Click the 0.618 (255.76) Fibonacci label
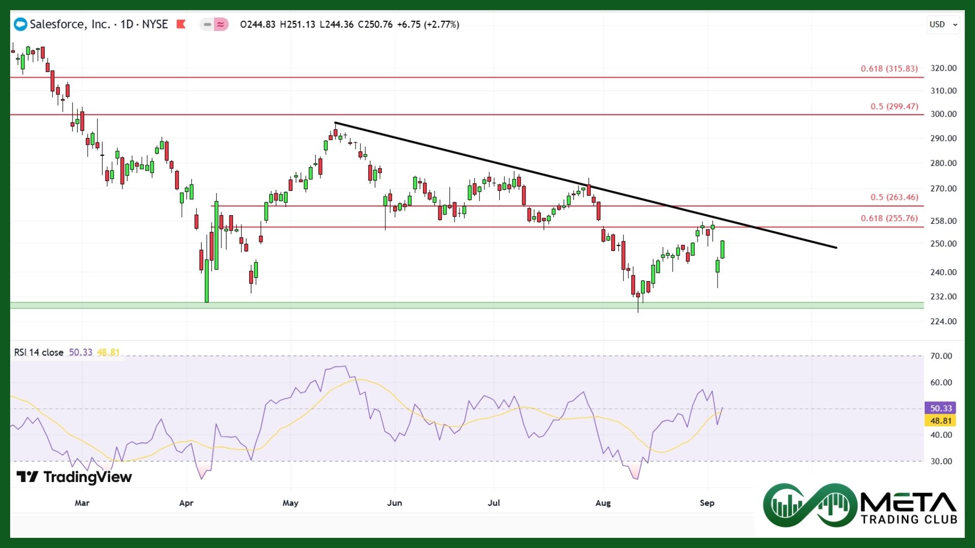This screenshot has height=548, width=975. (x=889, y=218)
